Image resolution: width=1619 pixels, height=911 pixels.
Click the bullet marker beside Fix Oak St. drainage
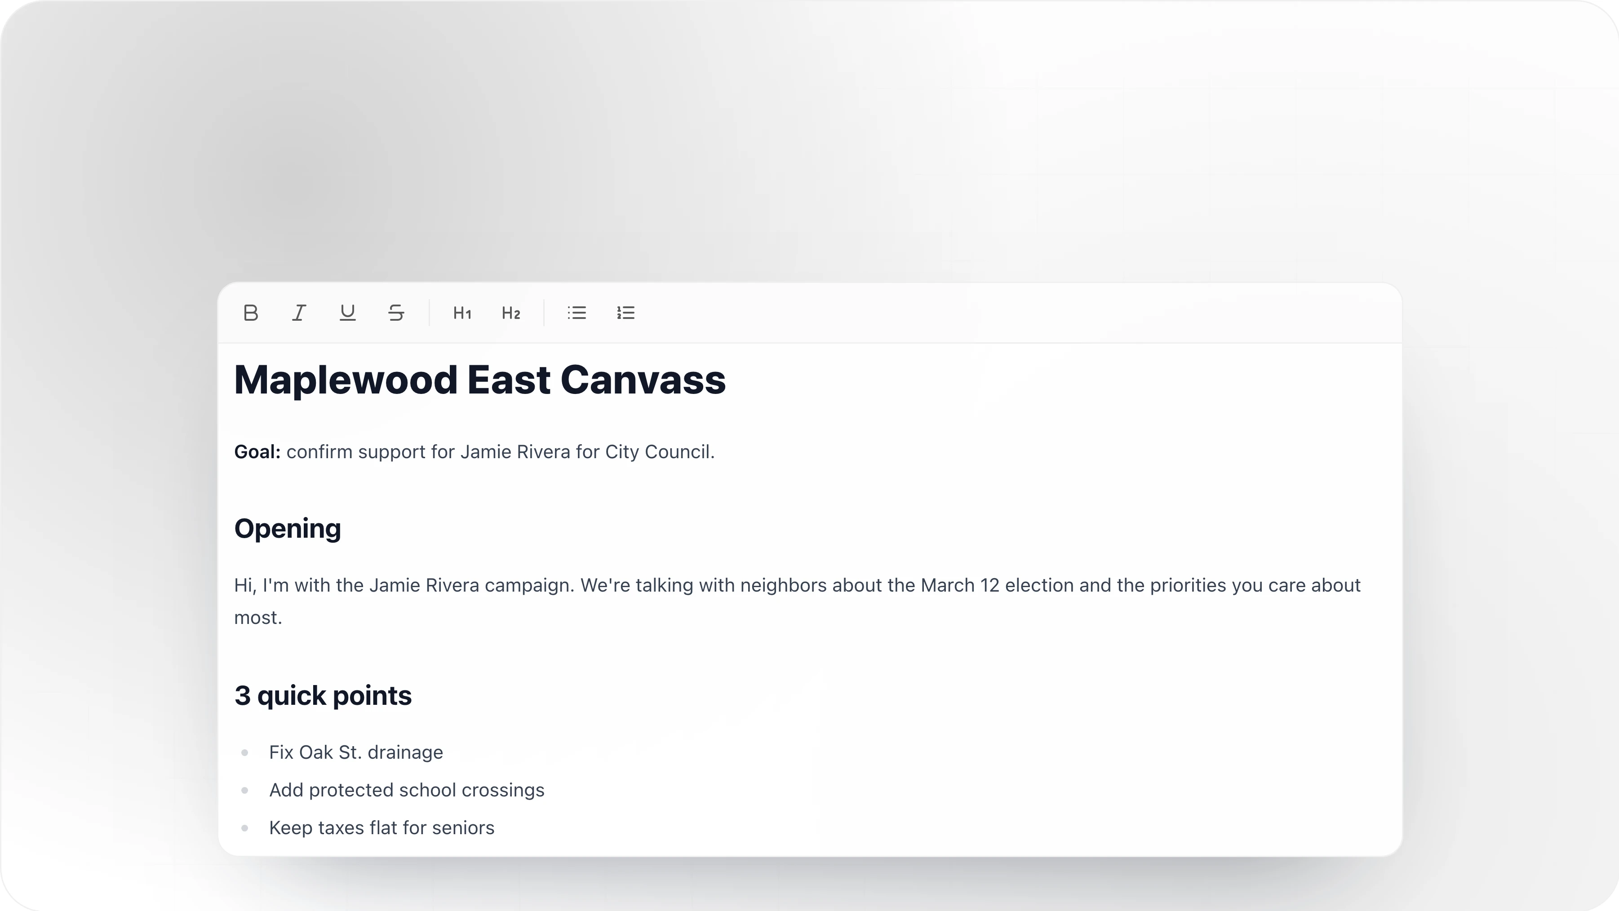click(246, 752)
